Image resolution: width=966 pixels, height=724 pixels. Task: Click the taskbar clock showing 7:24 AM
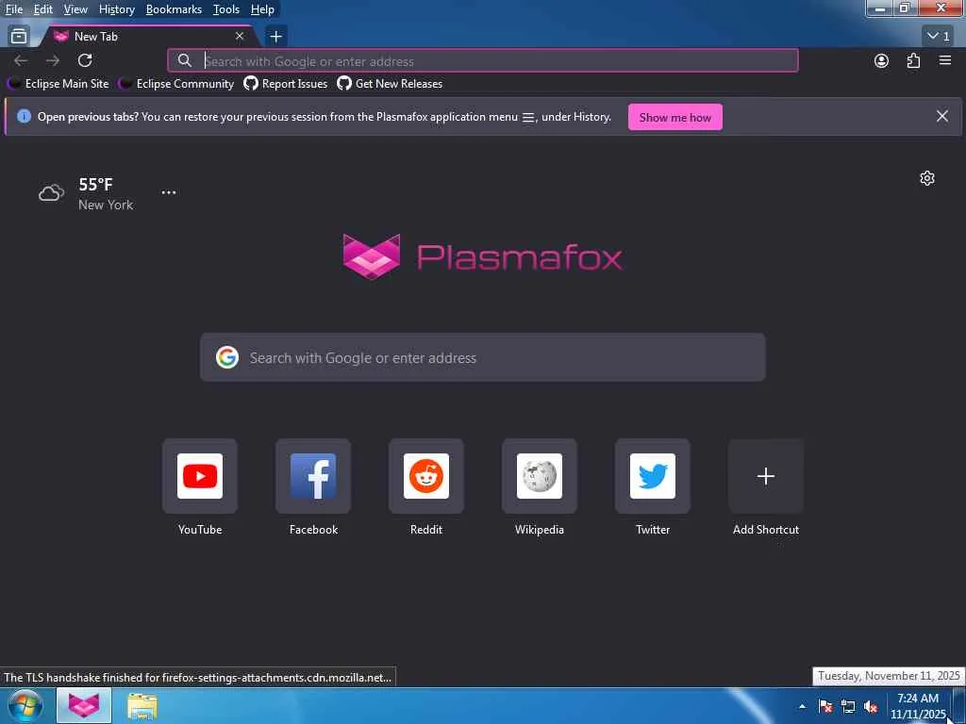(x=917, y=706)
